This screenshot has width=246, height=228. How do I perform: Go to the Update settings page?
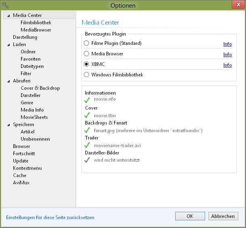point(21,161)
